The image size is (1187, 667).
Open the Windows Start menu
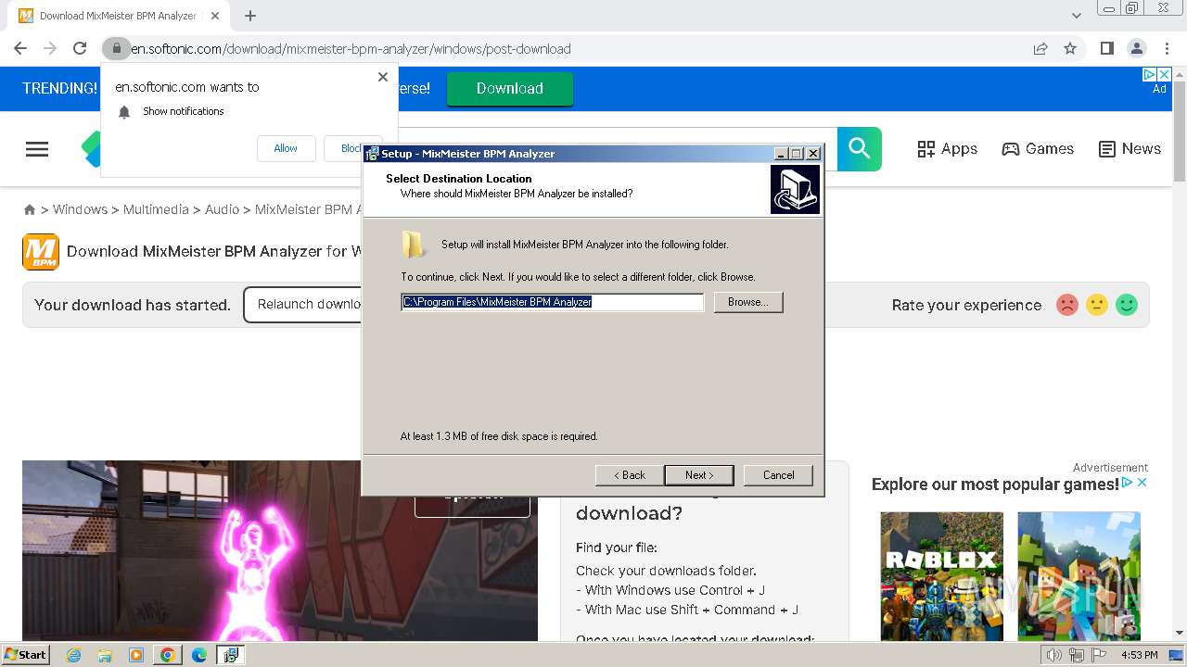[x=25, y=655]
